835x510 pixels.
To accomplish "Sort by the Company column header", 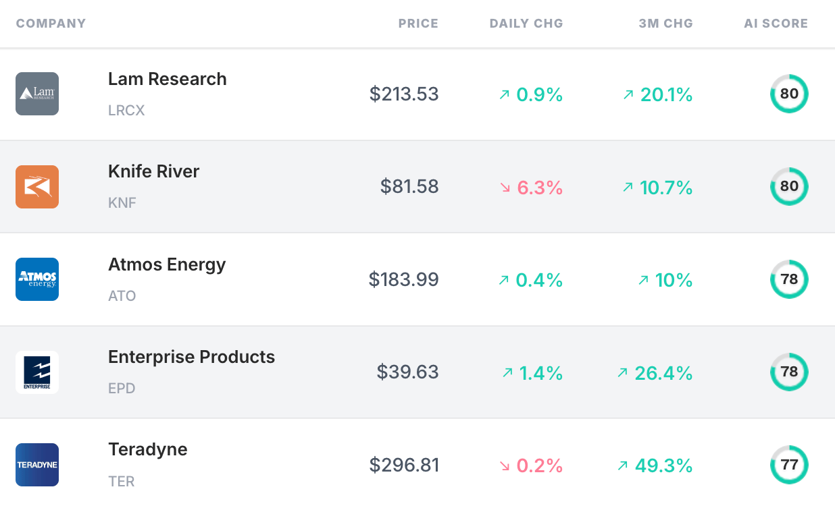I will [51, 24].
